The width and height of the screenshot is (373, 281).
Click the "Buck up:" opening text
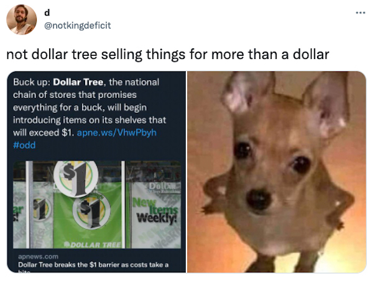pos(32,82)
